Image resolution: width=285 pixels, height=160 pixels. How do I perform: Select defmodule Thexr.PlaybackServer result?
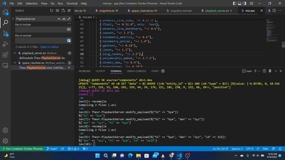click(x=42, y=58)
